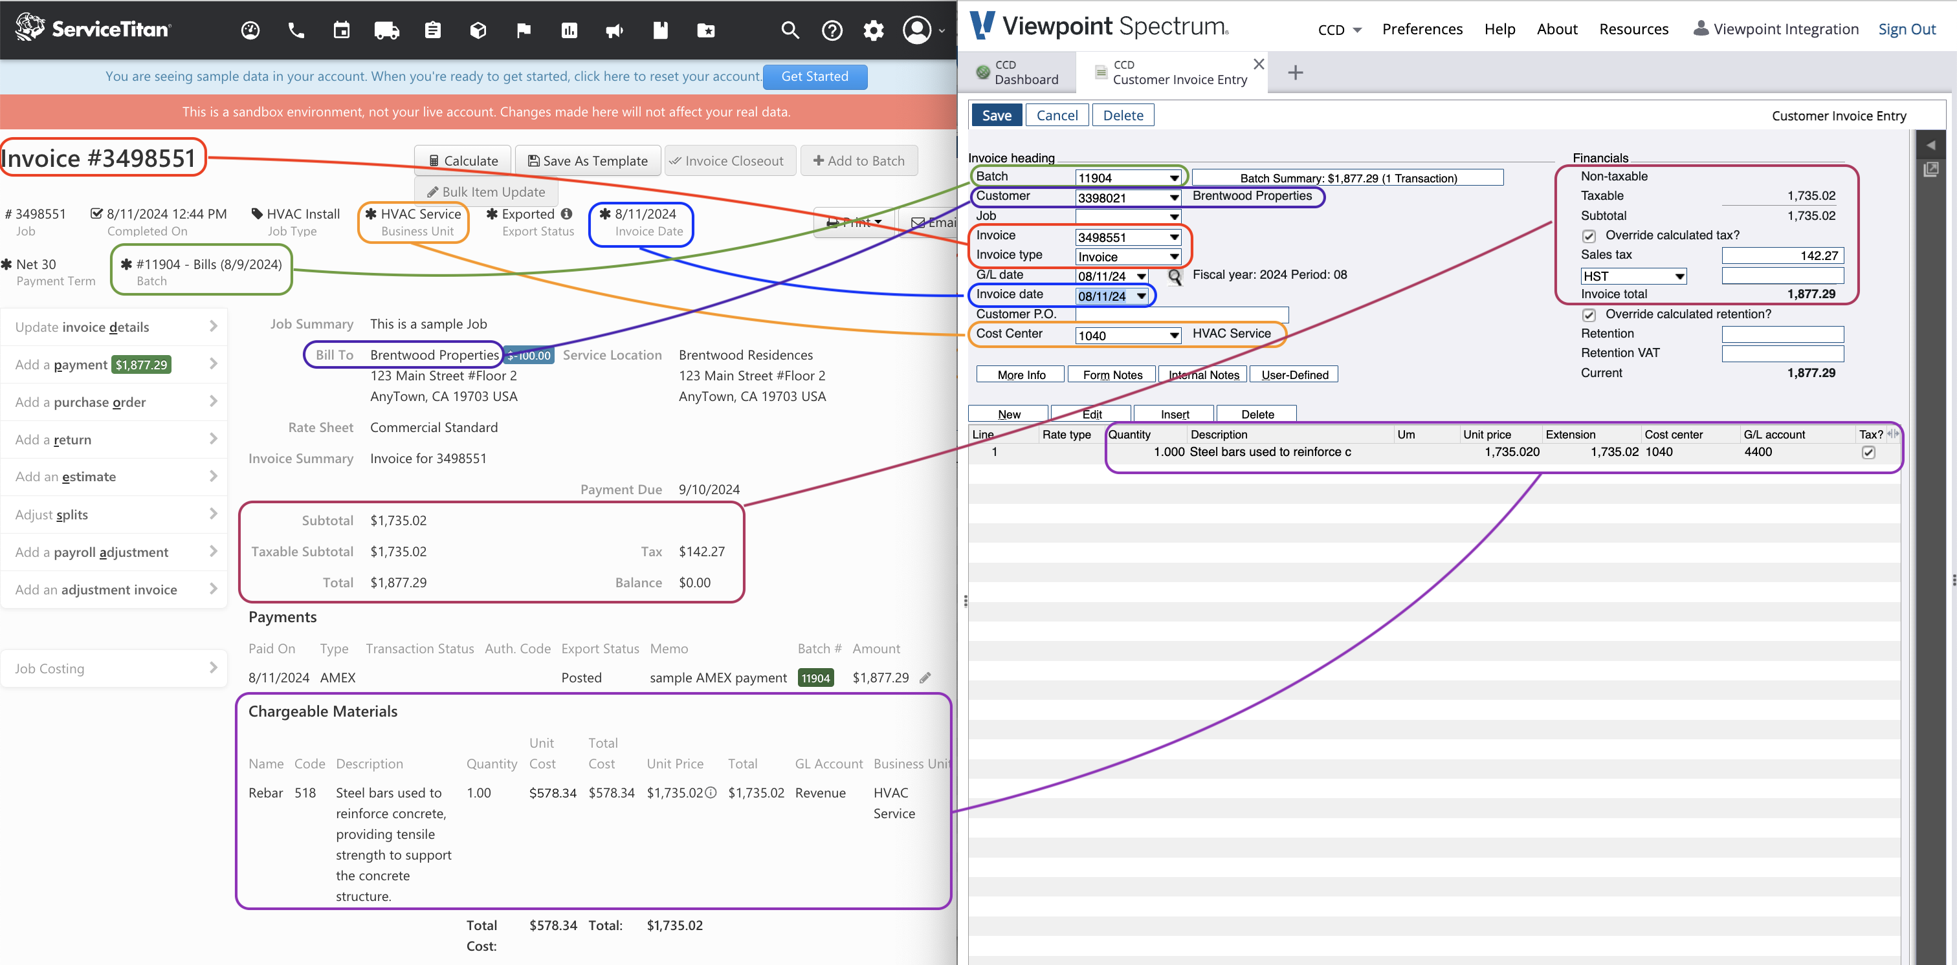Click the Viewpoint Spectrum logo
The width and height of the screenshot is (1957, 965).
tap(1098, 26)
